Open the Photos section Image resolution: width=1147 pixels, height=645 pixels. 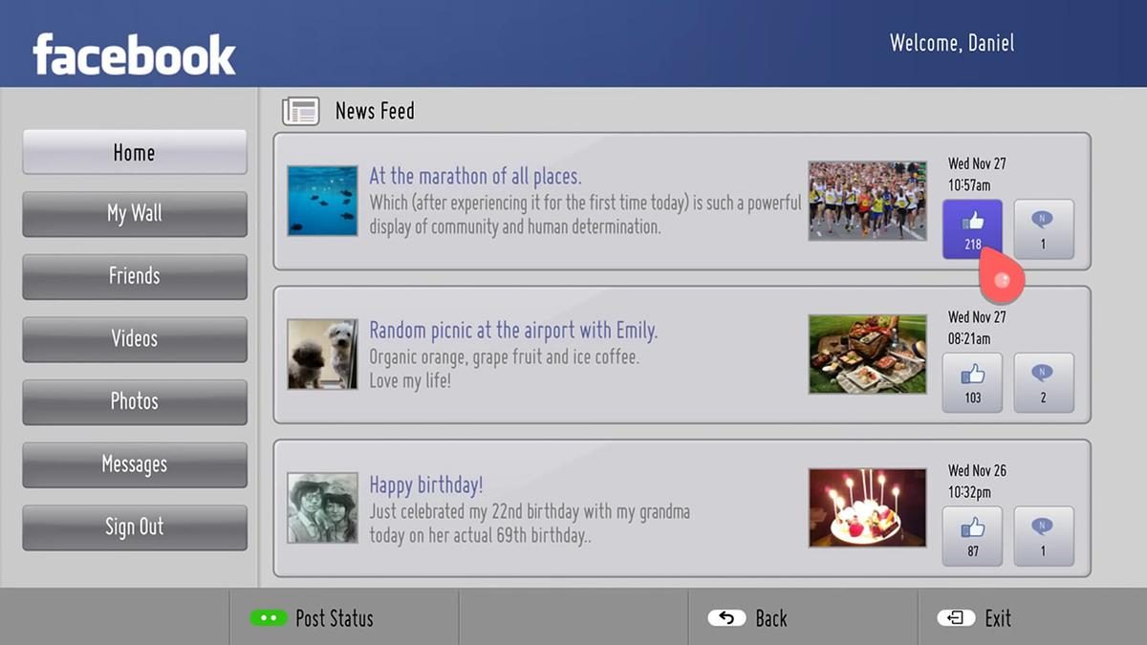pyautogui.click(x=135, y=401)
